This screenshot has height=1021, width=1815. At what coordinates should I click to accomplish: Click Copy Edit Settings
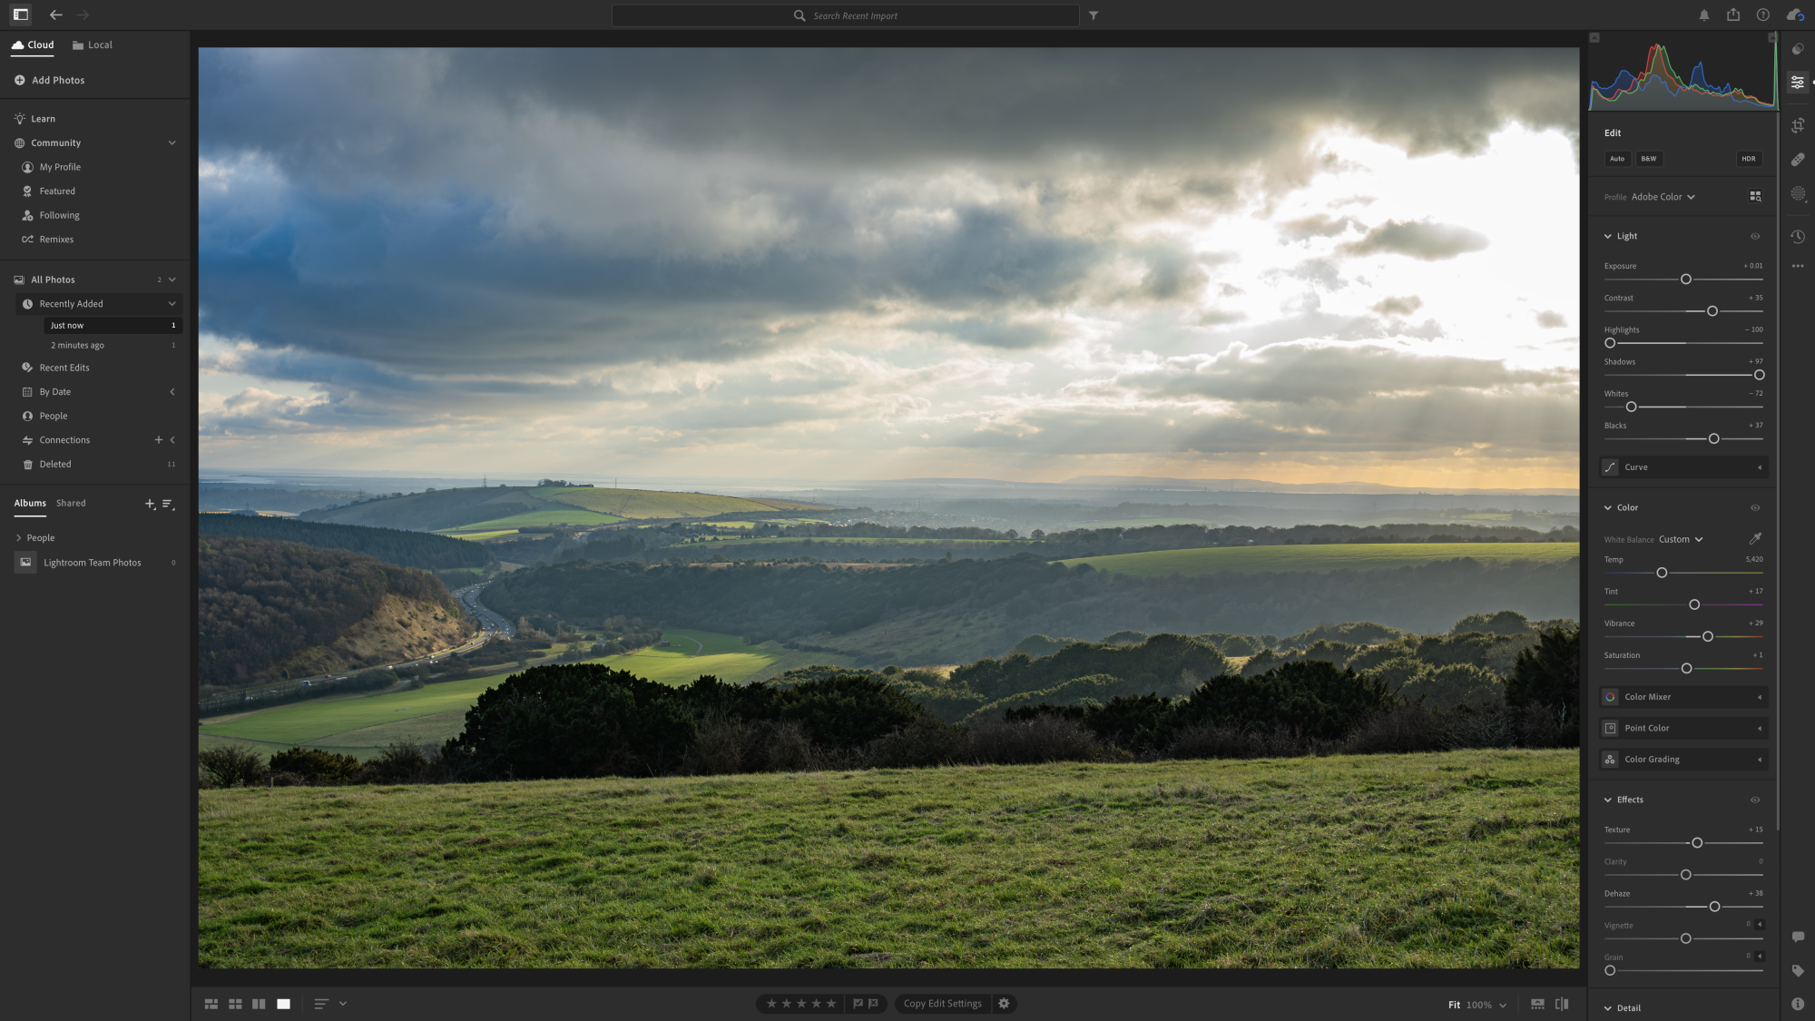coord(942,1004)
